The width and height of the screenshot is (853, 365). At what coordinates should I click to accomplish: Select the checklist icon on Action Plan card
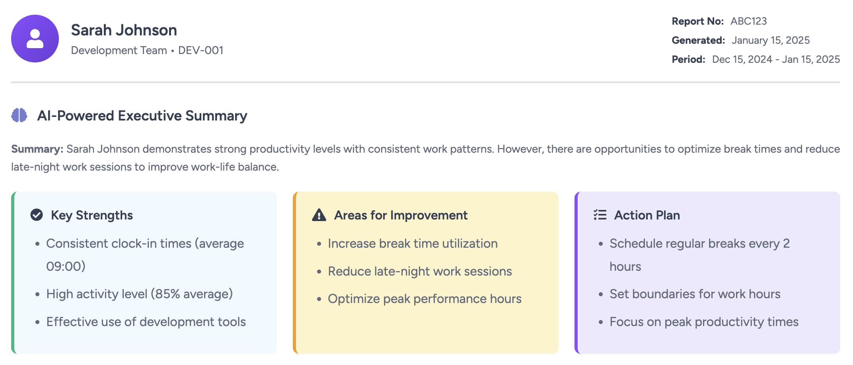point(598,215)
